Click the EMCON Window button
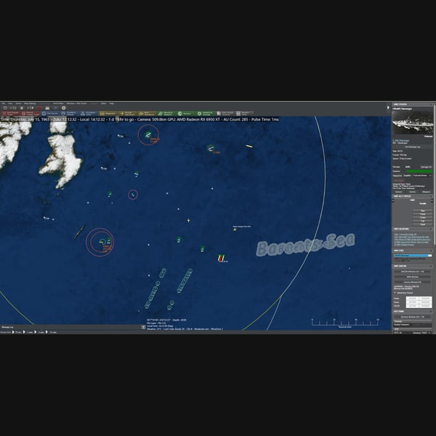The height and width of the screenshot is (436, 436). pyautogui.click(x=412, y=272)
